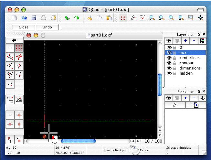Toggle visibility of the aux layer
Screen dimensions: 211x160
(169, 53)
